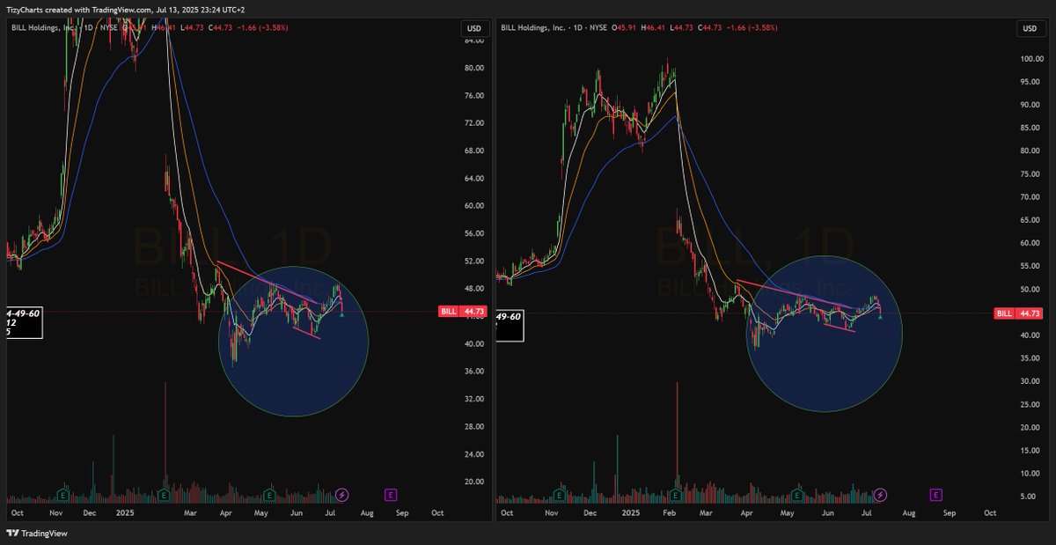
Task: Click the 2025 label on left chart time axis
Action: (125, 512)
